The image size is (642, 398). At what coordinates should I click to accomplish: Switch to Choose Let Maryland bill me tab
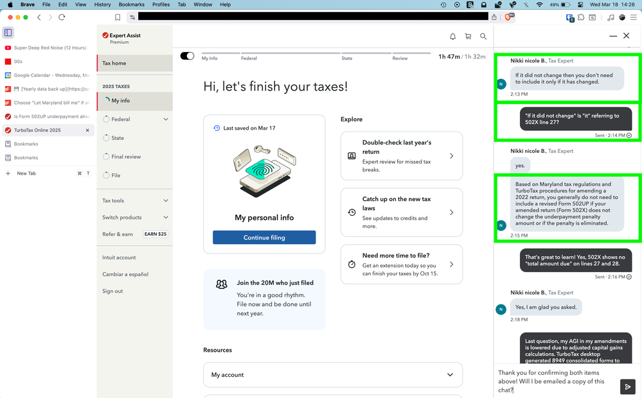click(x=48, y=103)
